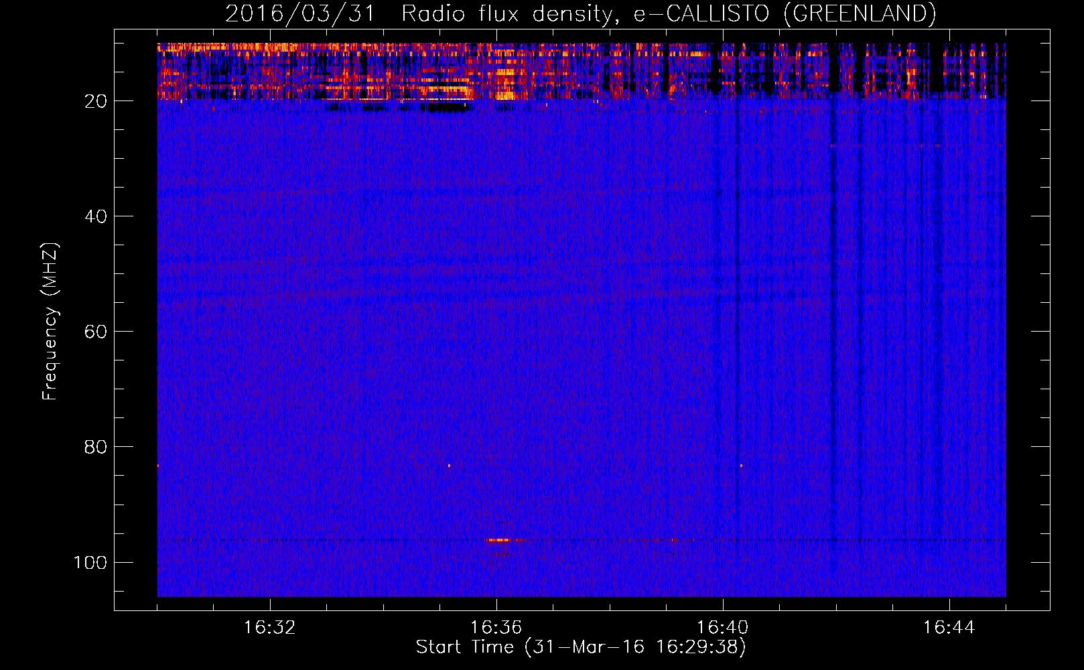Click the '40' frequency tick label

(x=96, y=216)
